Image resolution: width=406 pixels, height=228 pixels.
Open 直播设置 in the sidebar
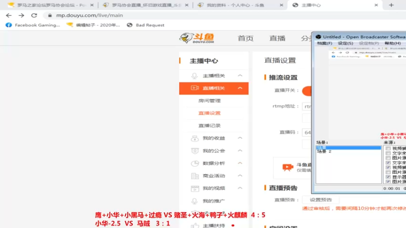(x=210, y=113)
